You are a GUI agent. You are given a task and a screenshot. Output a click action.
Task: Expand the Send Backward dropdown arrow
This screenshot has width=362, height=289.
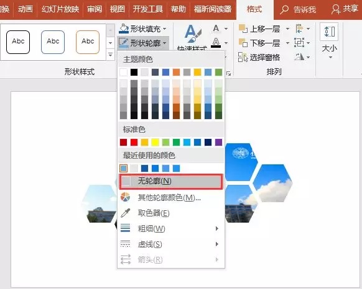pyautogui.click(x=287, y=43)
